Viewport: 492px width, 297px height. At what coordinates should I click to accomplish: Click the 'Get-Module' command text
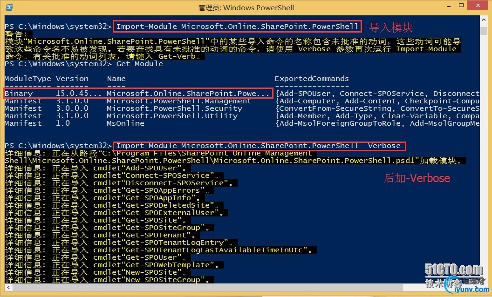coord(140,64)
